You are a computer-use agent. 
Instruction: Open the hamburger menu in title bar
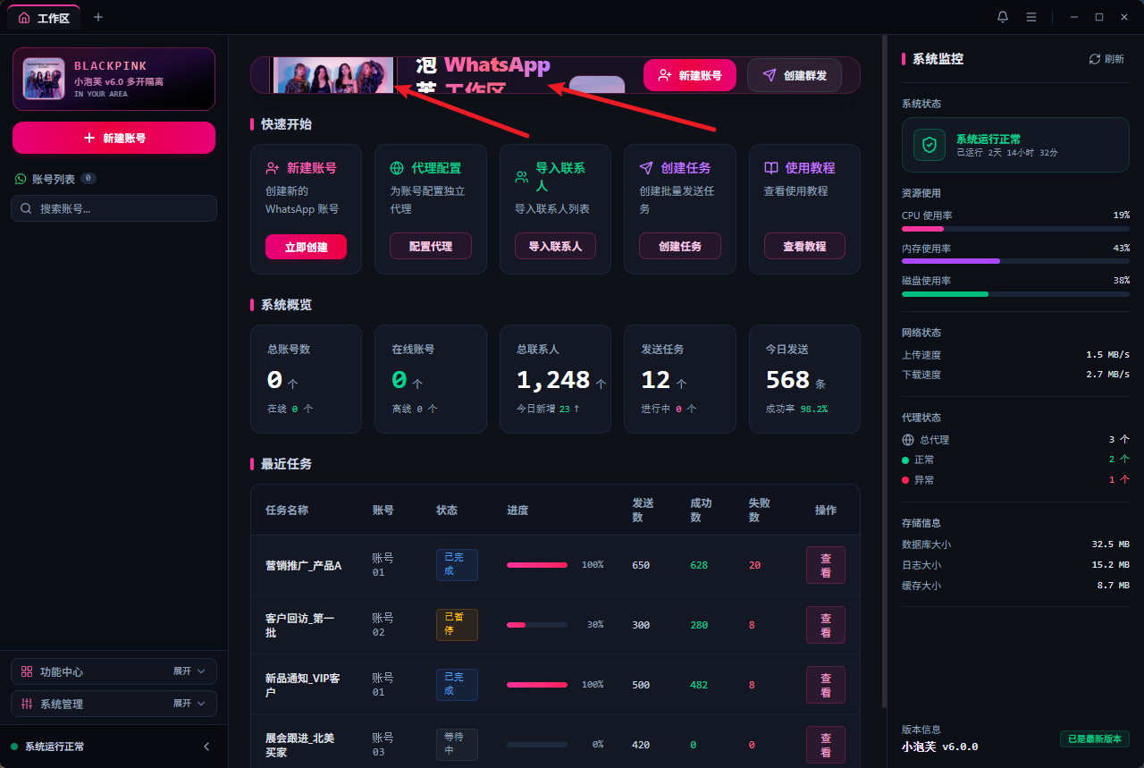(1031, 17)
